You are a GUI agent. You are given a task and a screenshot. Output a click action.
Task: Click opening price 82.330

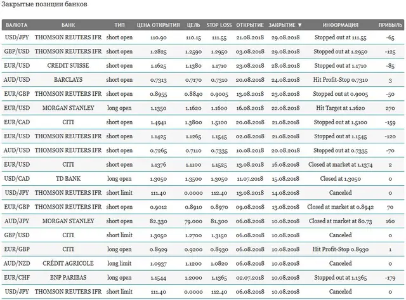158,221
